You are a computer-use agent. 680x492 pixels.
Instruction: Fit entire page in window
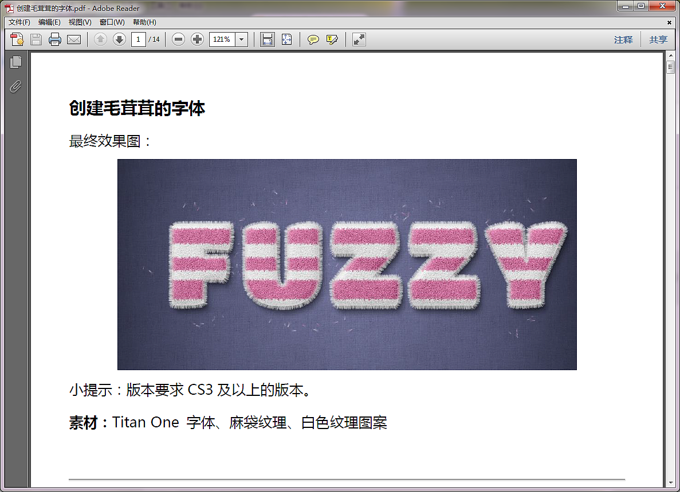(x=286, y=39)
